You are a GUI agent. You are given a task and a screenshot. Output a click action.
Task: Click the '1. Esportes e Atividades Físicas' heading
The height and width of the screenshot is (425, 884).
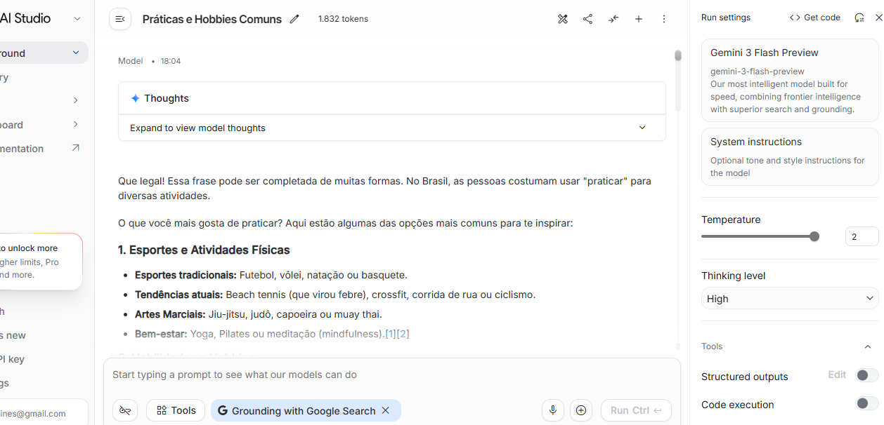[x=204, y=250]
